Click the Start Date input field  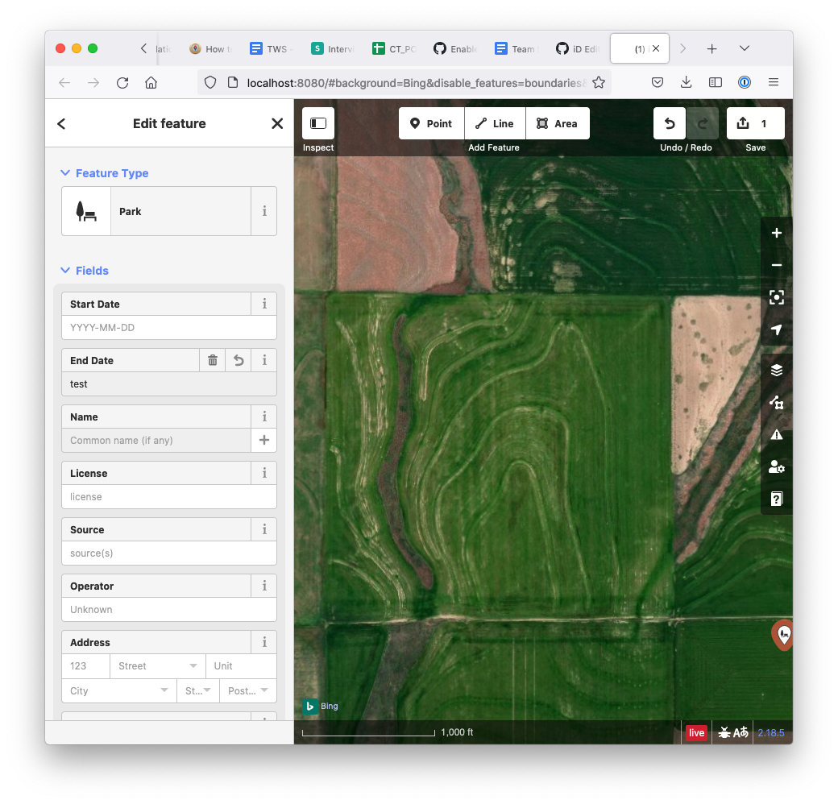click(168, 328)
